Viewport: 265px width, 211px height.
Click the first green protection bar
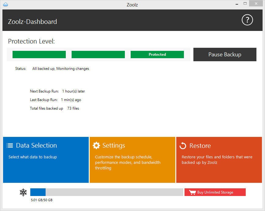(39, 55)
